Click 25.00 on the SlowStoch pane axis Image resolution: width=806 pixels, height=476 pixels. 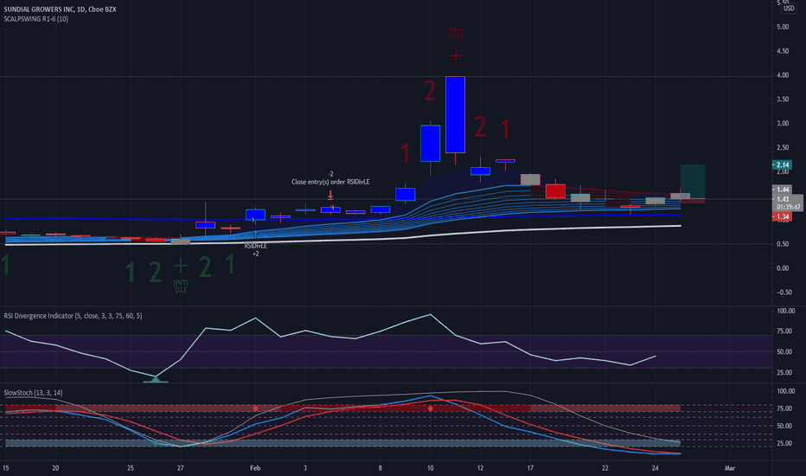tap(784, 443)
